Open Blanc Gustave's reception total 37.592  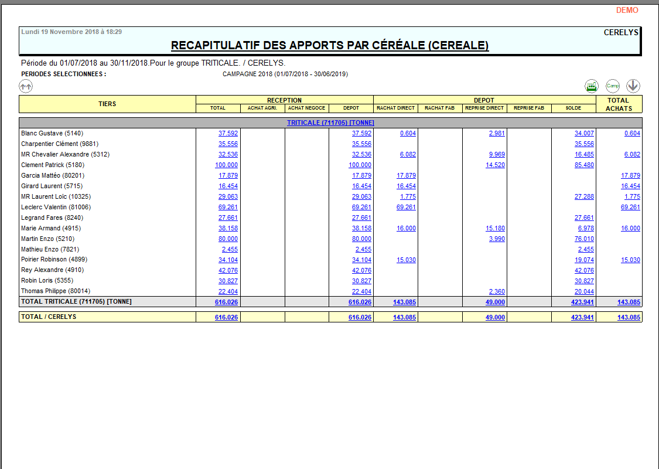[x=228, y=134]
